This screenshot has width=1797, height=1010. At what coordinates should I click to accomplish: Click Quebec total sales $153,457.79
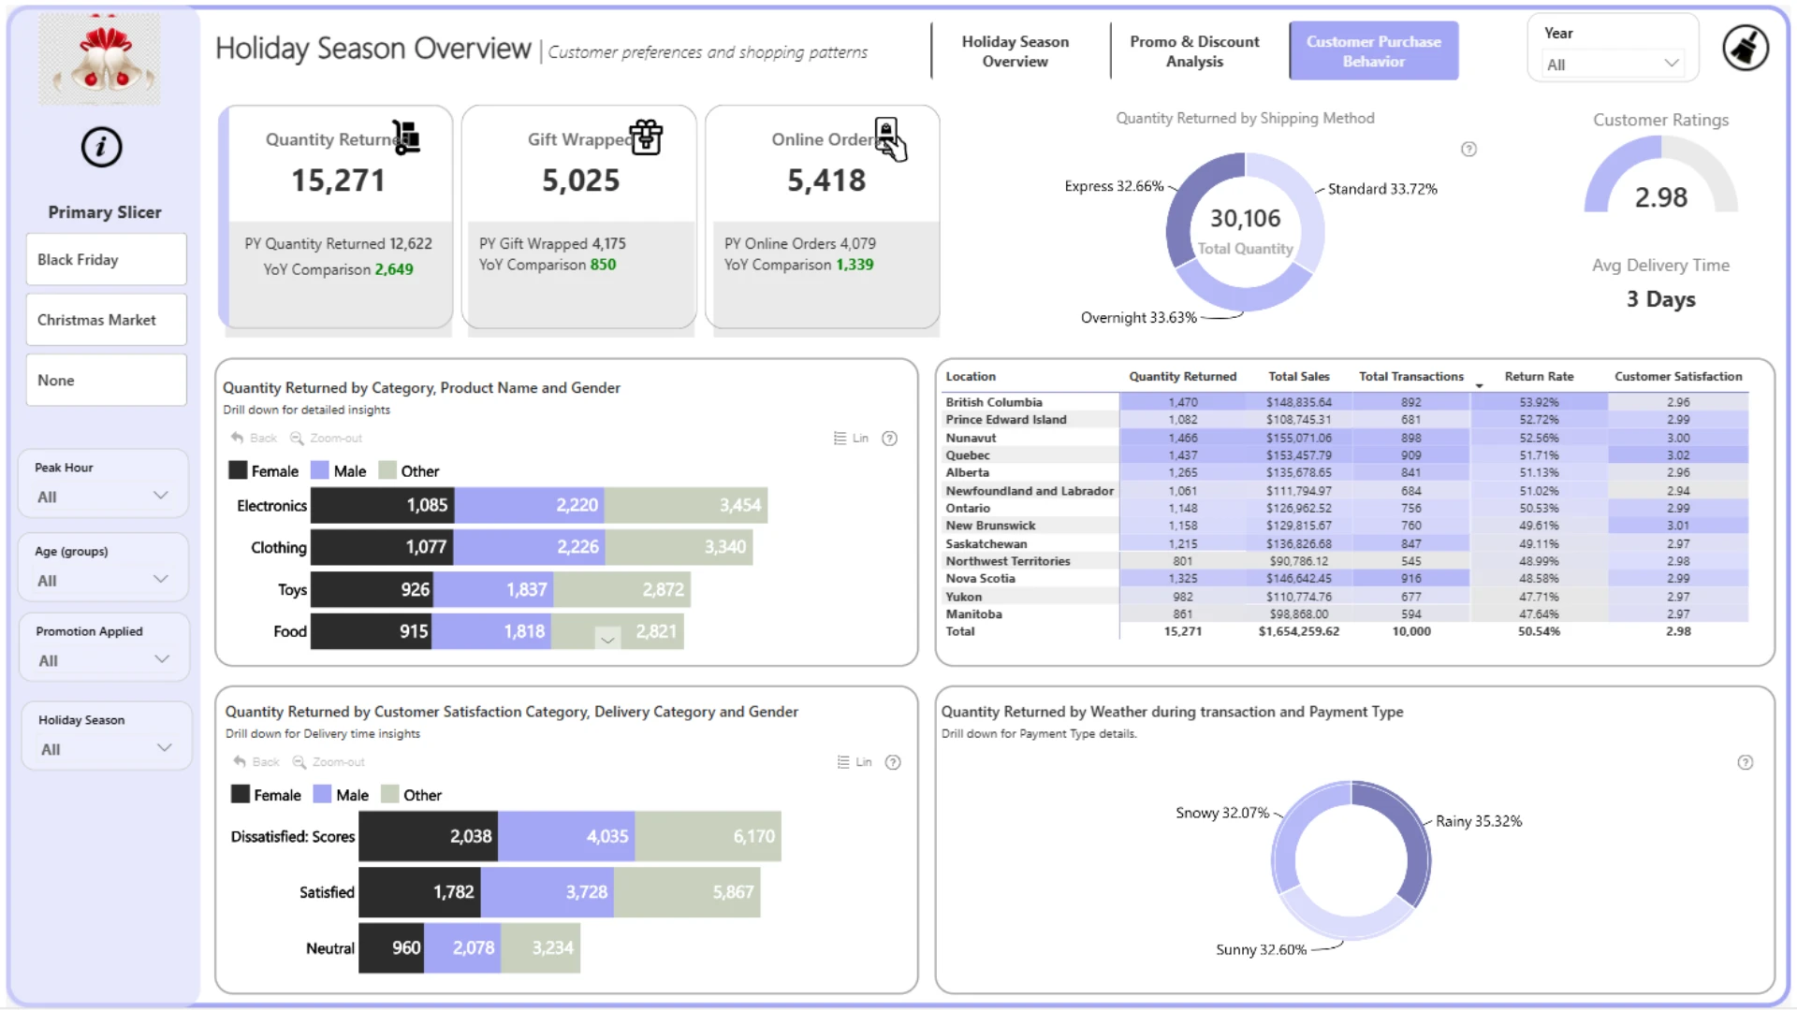[x=1298, y=455]
